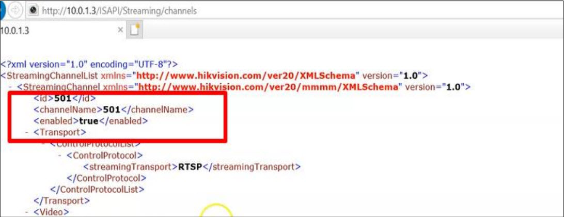This screenshot has width=565, height=217.
Task: Click the enabled value true
Action: 89,121
